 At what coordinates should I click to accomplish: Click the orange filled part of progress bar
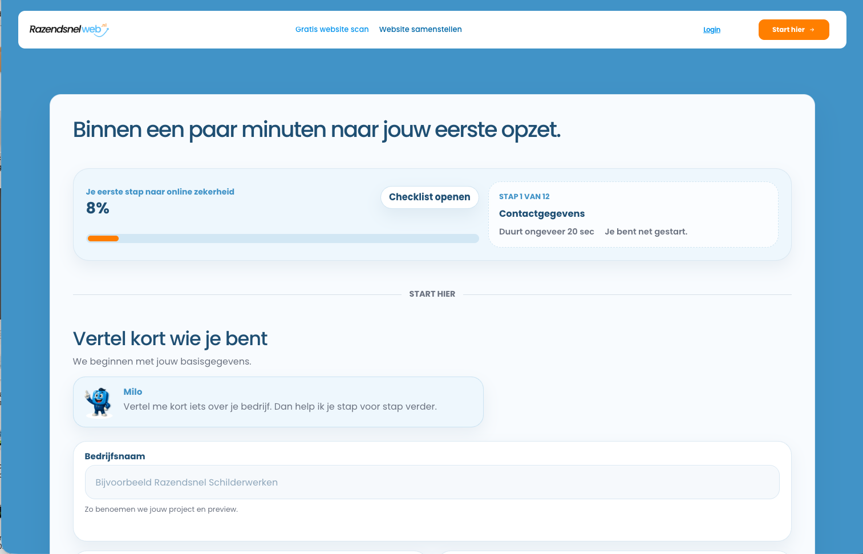(x=103, y=238)
